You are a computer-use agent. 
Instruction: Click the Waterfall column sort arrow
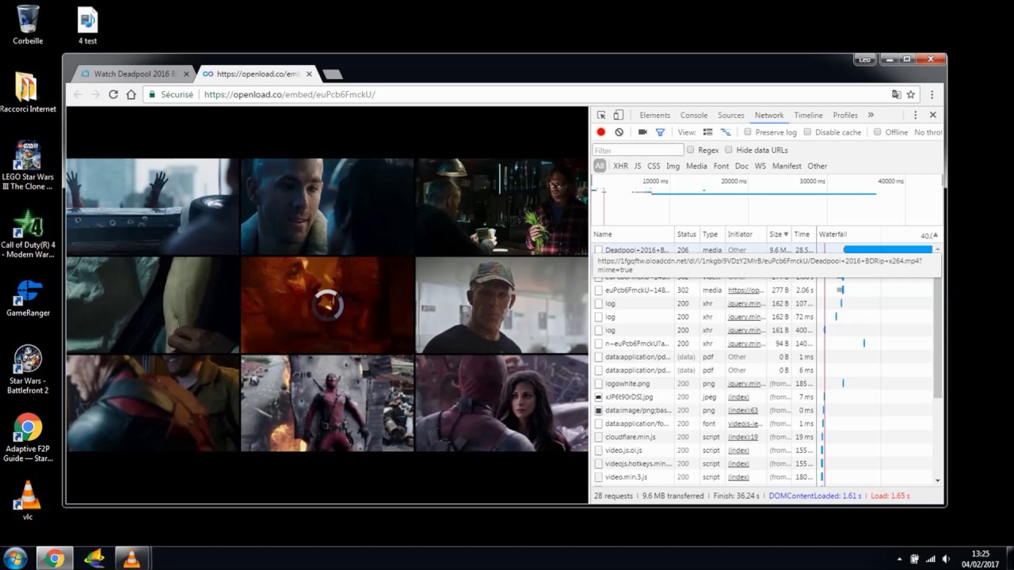tap(935, 235)
